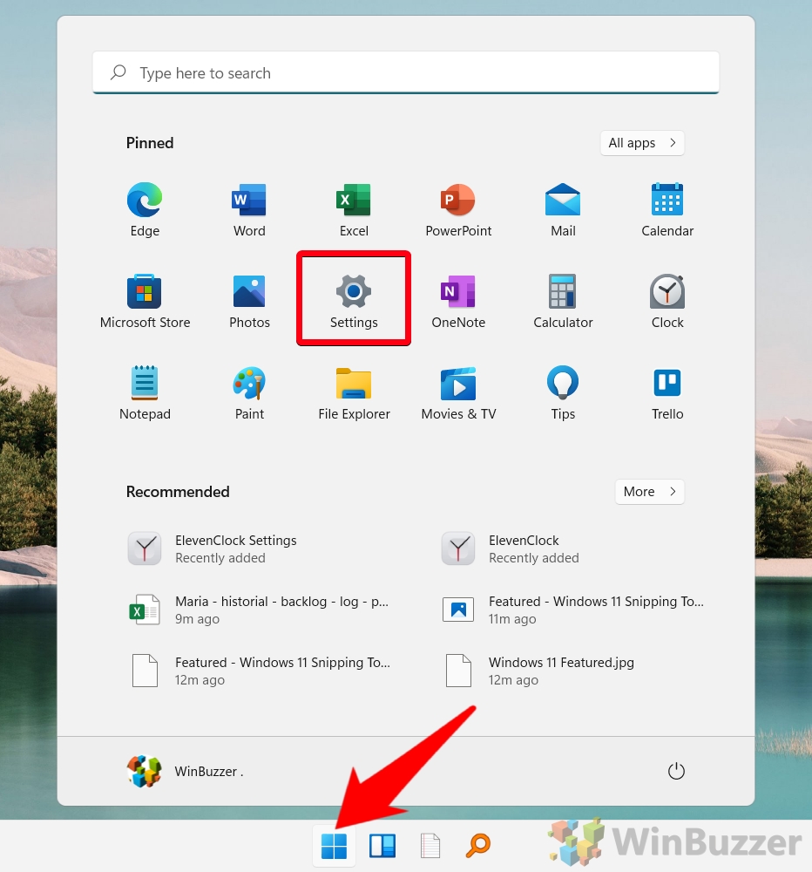Open the Widgets taskbar icon
This screenshot has height=872, width=812.
[x=382, y=846]
